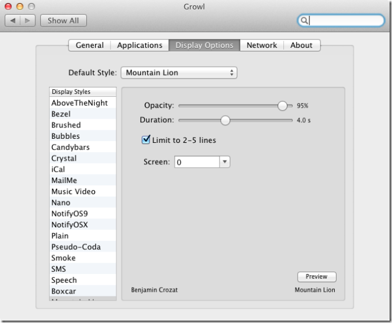
Task: Click the Opacity slider knob
Action: pos(282,106)
